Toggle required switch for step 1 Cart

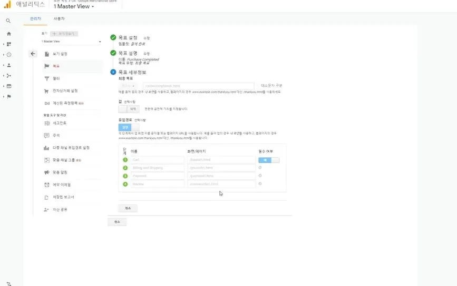tap(269, 160)
